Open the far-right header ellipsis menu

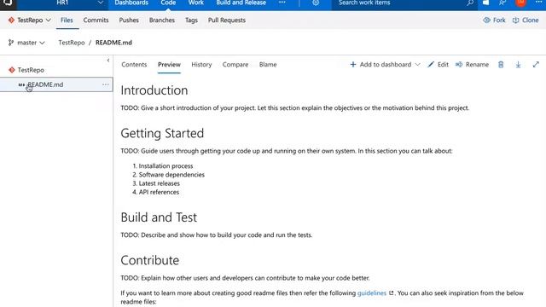click(538, 3)
